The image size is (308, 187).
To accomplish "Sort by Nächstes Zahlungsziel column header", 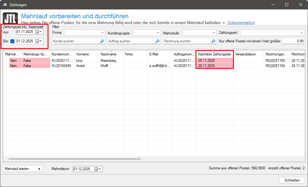I will (x=214, y=54).
